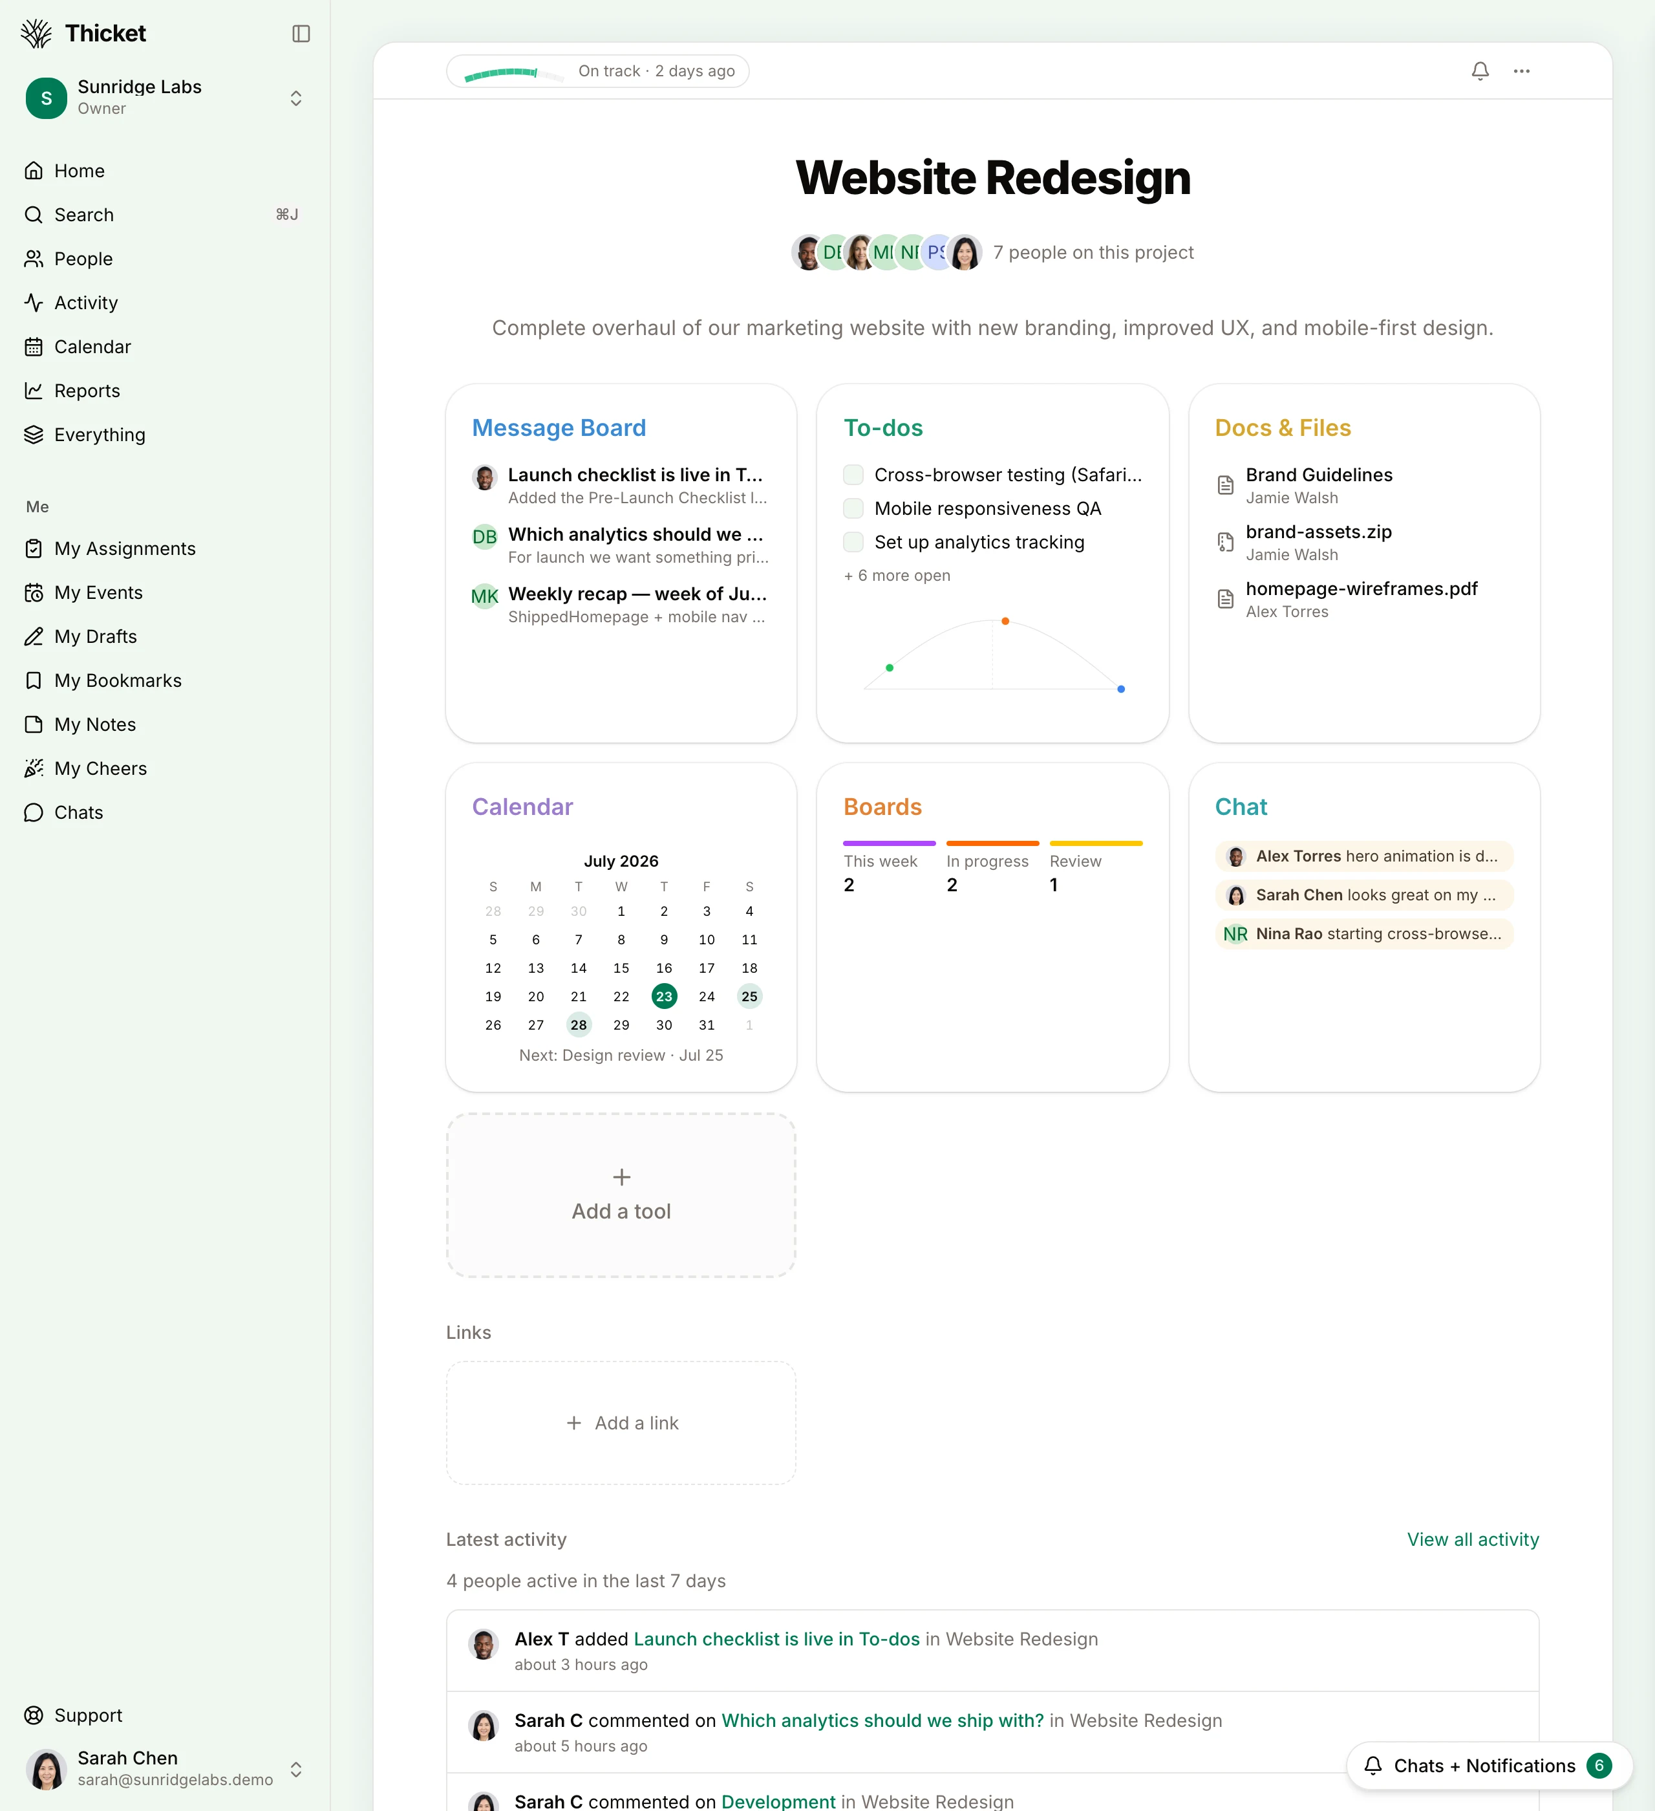Click the homepage-wireframes.pdf file icon
The image size is (1655, 1811).
(1225, 599)
